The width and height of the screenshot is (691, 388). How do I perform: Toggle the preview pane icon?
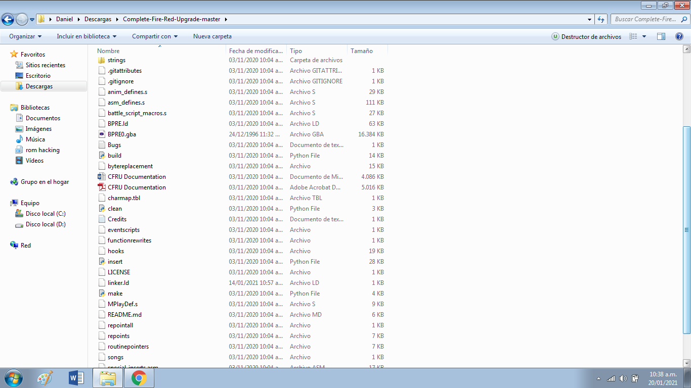coord(661,36)
